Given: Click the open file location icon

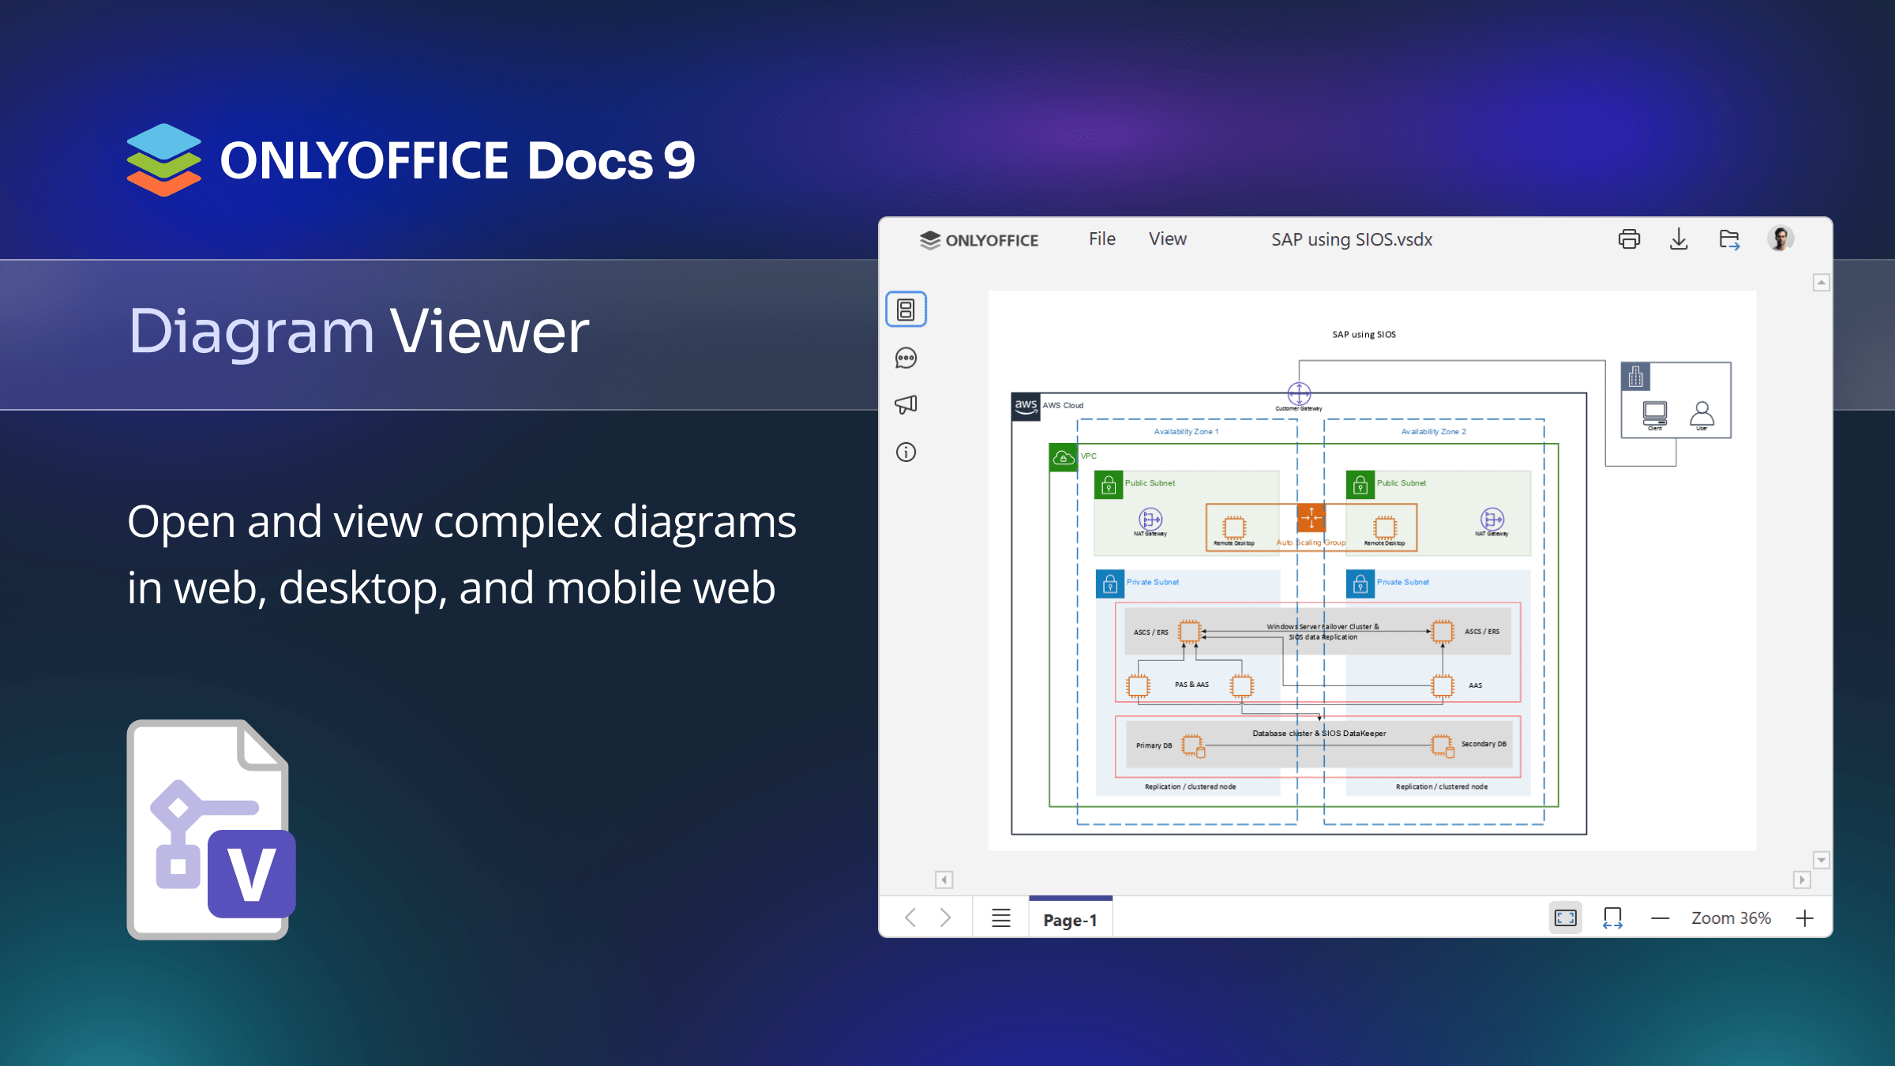Looking at the screenshot, I should (x=1729, y=239).
